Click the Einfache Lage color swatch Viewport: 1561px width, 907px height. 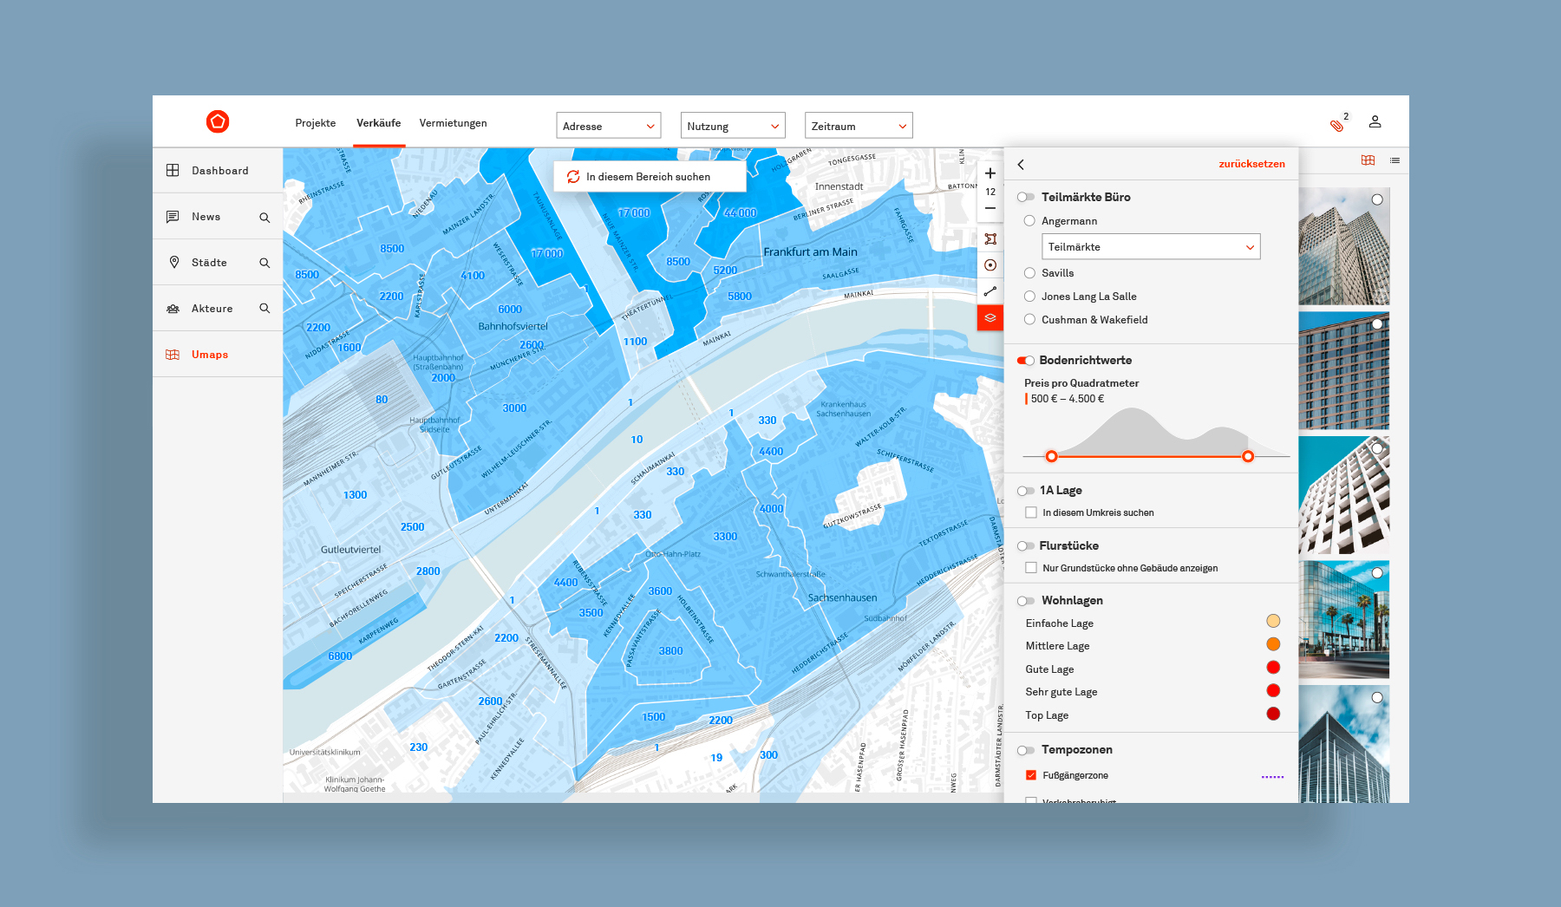pos(1273,621)
